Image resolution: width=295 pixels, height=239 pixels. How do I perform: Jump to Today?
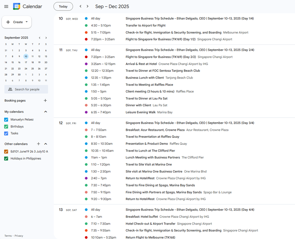pos(63,6)
